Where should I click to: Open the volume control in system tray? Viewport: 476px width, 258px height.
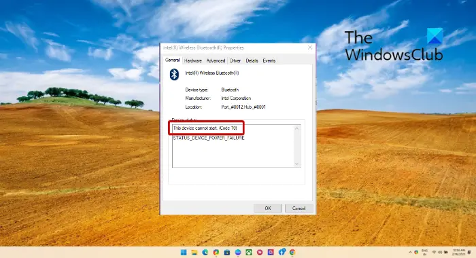click(x=440, y=253)
